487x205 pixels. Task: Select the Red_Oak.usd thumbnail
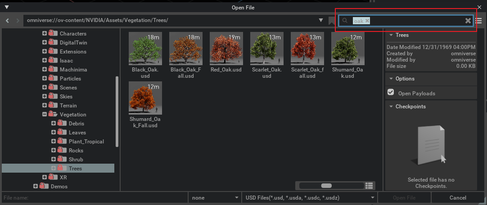(x=226, y=49)
